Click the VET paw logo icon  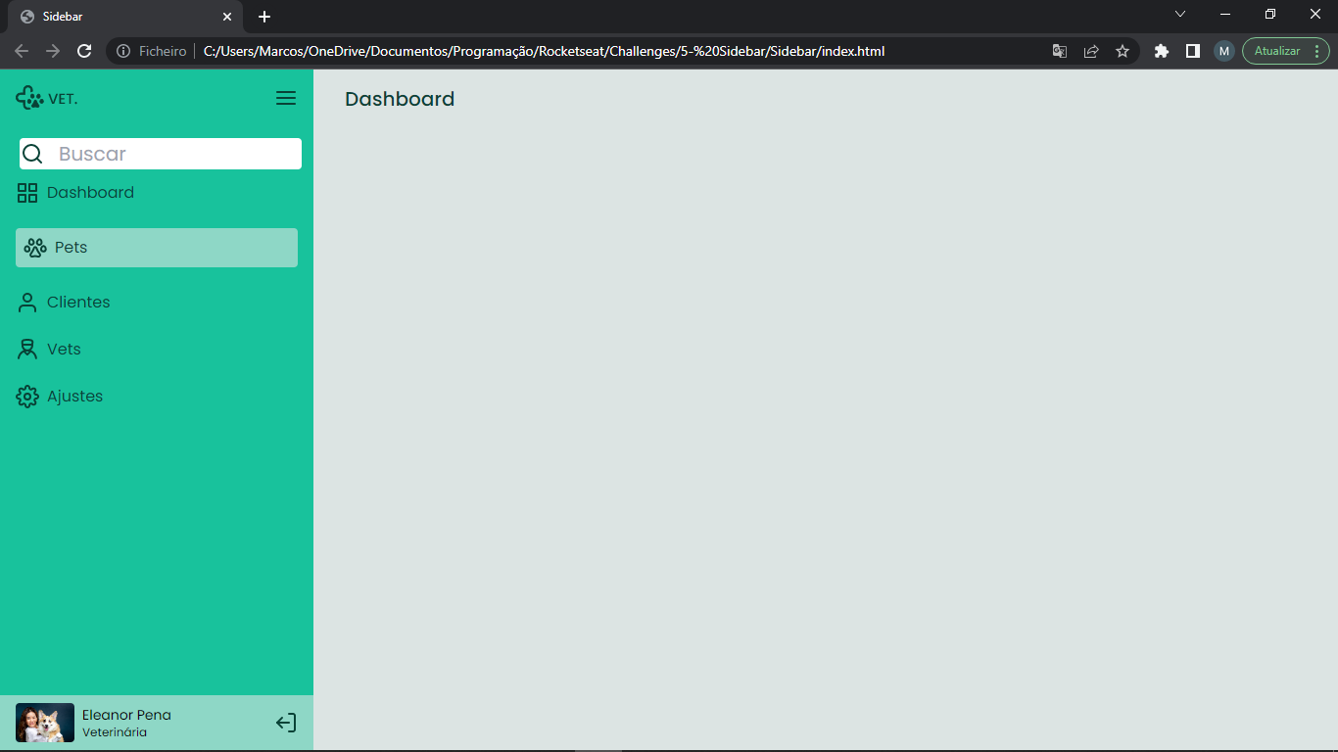24,97
